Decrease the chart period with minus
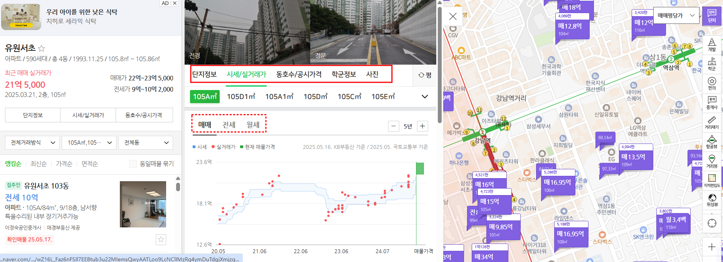723x262 pixels. click(393, 126)
